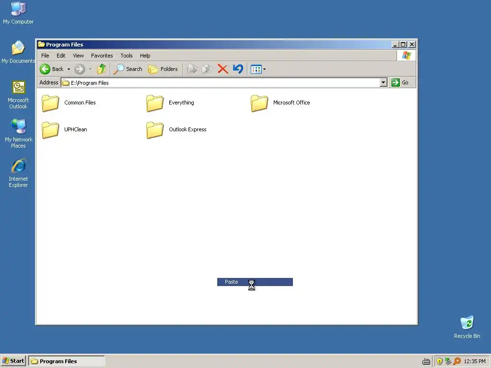Select the UPHClean folder icon
Screen dimensions: 491x368
[x=50, y=130]
